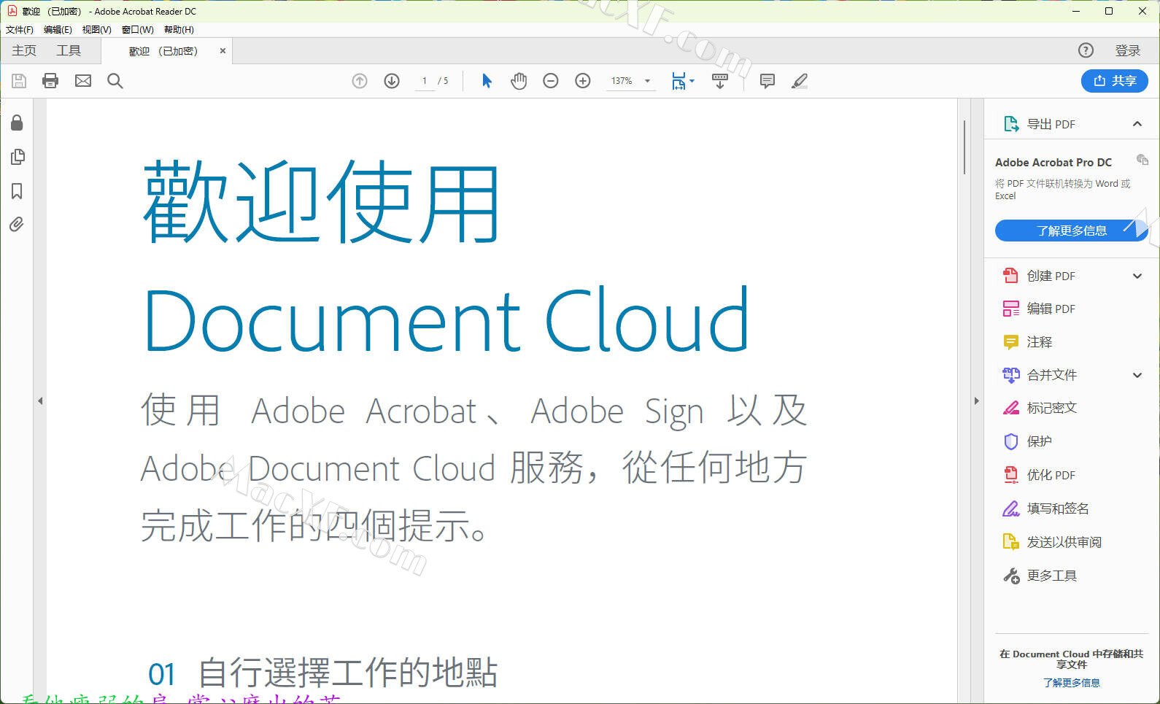This screenshot has height=704, width=1160.
Task: Click the Print icon in the toolbar
Action: [x=50, y=81]
